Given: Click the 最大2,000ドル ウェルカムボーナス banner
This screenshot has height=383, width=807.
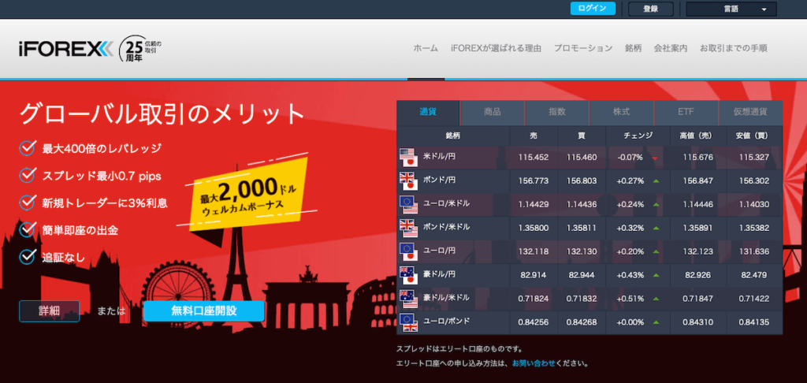Looking at the screenshot, I should (250, 195).
